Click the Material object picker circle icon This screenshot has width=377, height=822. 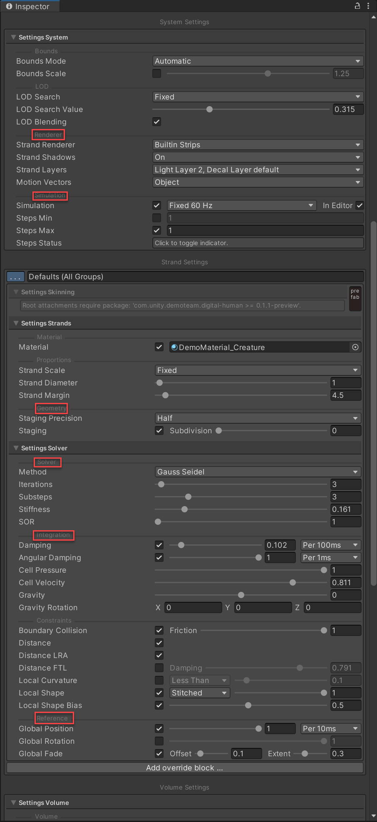click(x=355, y=347)
